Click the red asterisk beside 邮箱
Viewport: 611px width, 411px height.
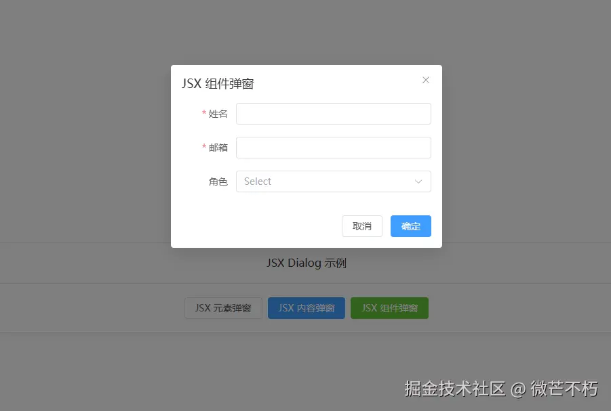204,147
